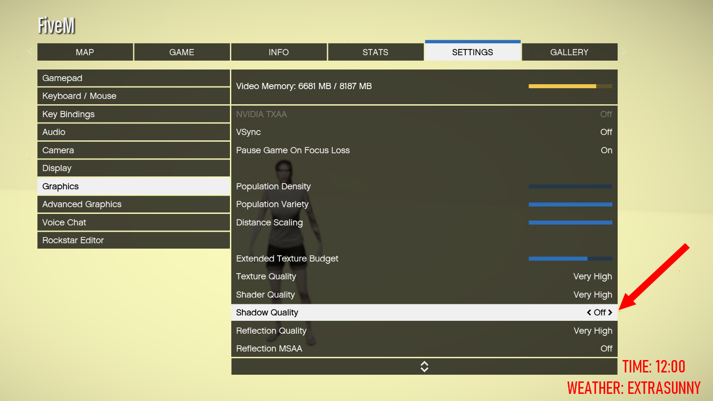The height and width of the screenshot is (401, 713).
Task: Adjust the Extended Texture Budget slider
Action: pyautogui.click(x=570, y=258)
